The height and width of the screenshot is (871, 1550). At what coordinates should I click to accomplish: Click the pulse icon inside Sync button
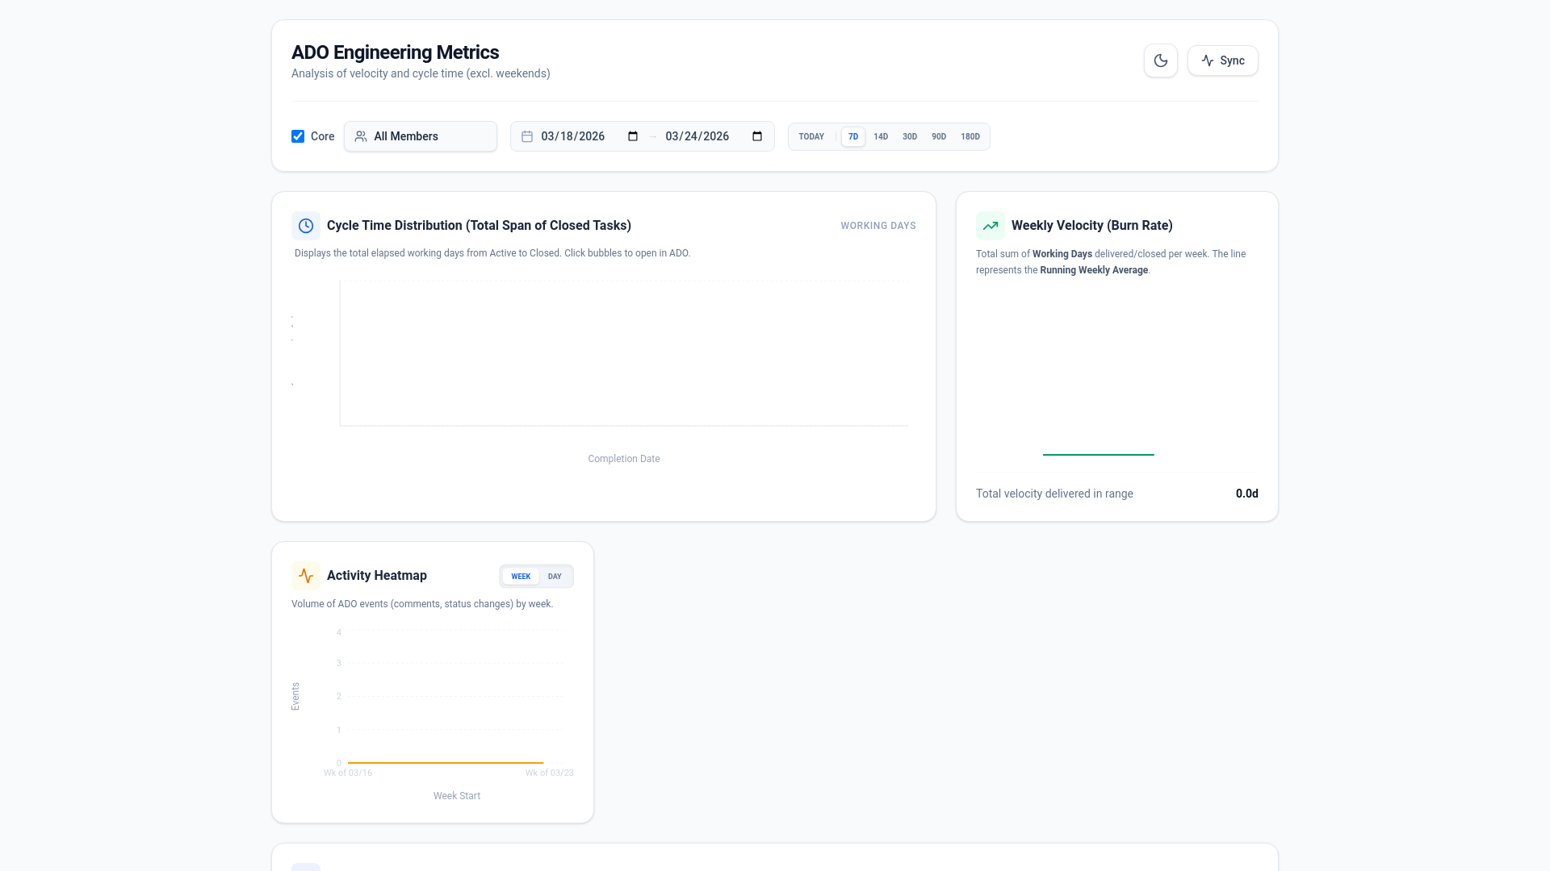pos(1208,60)
